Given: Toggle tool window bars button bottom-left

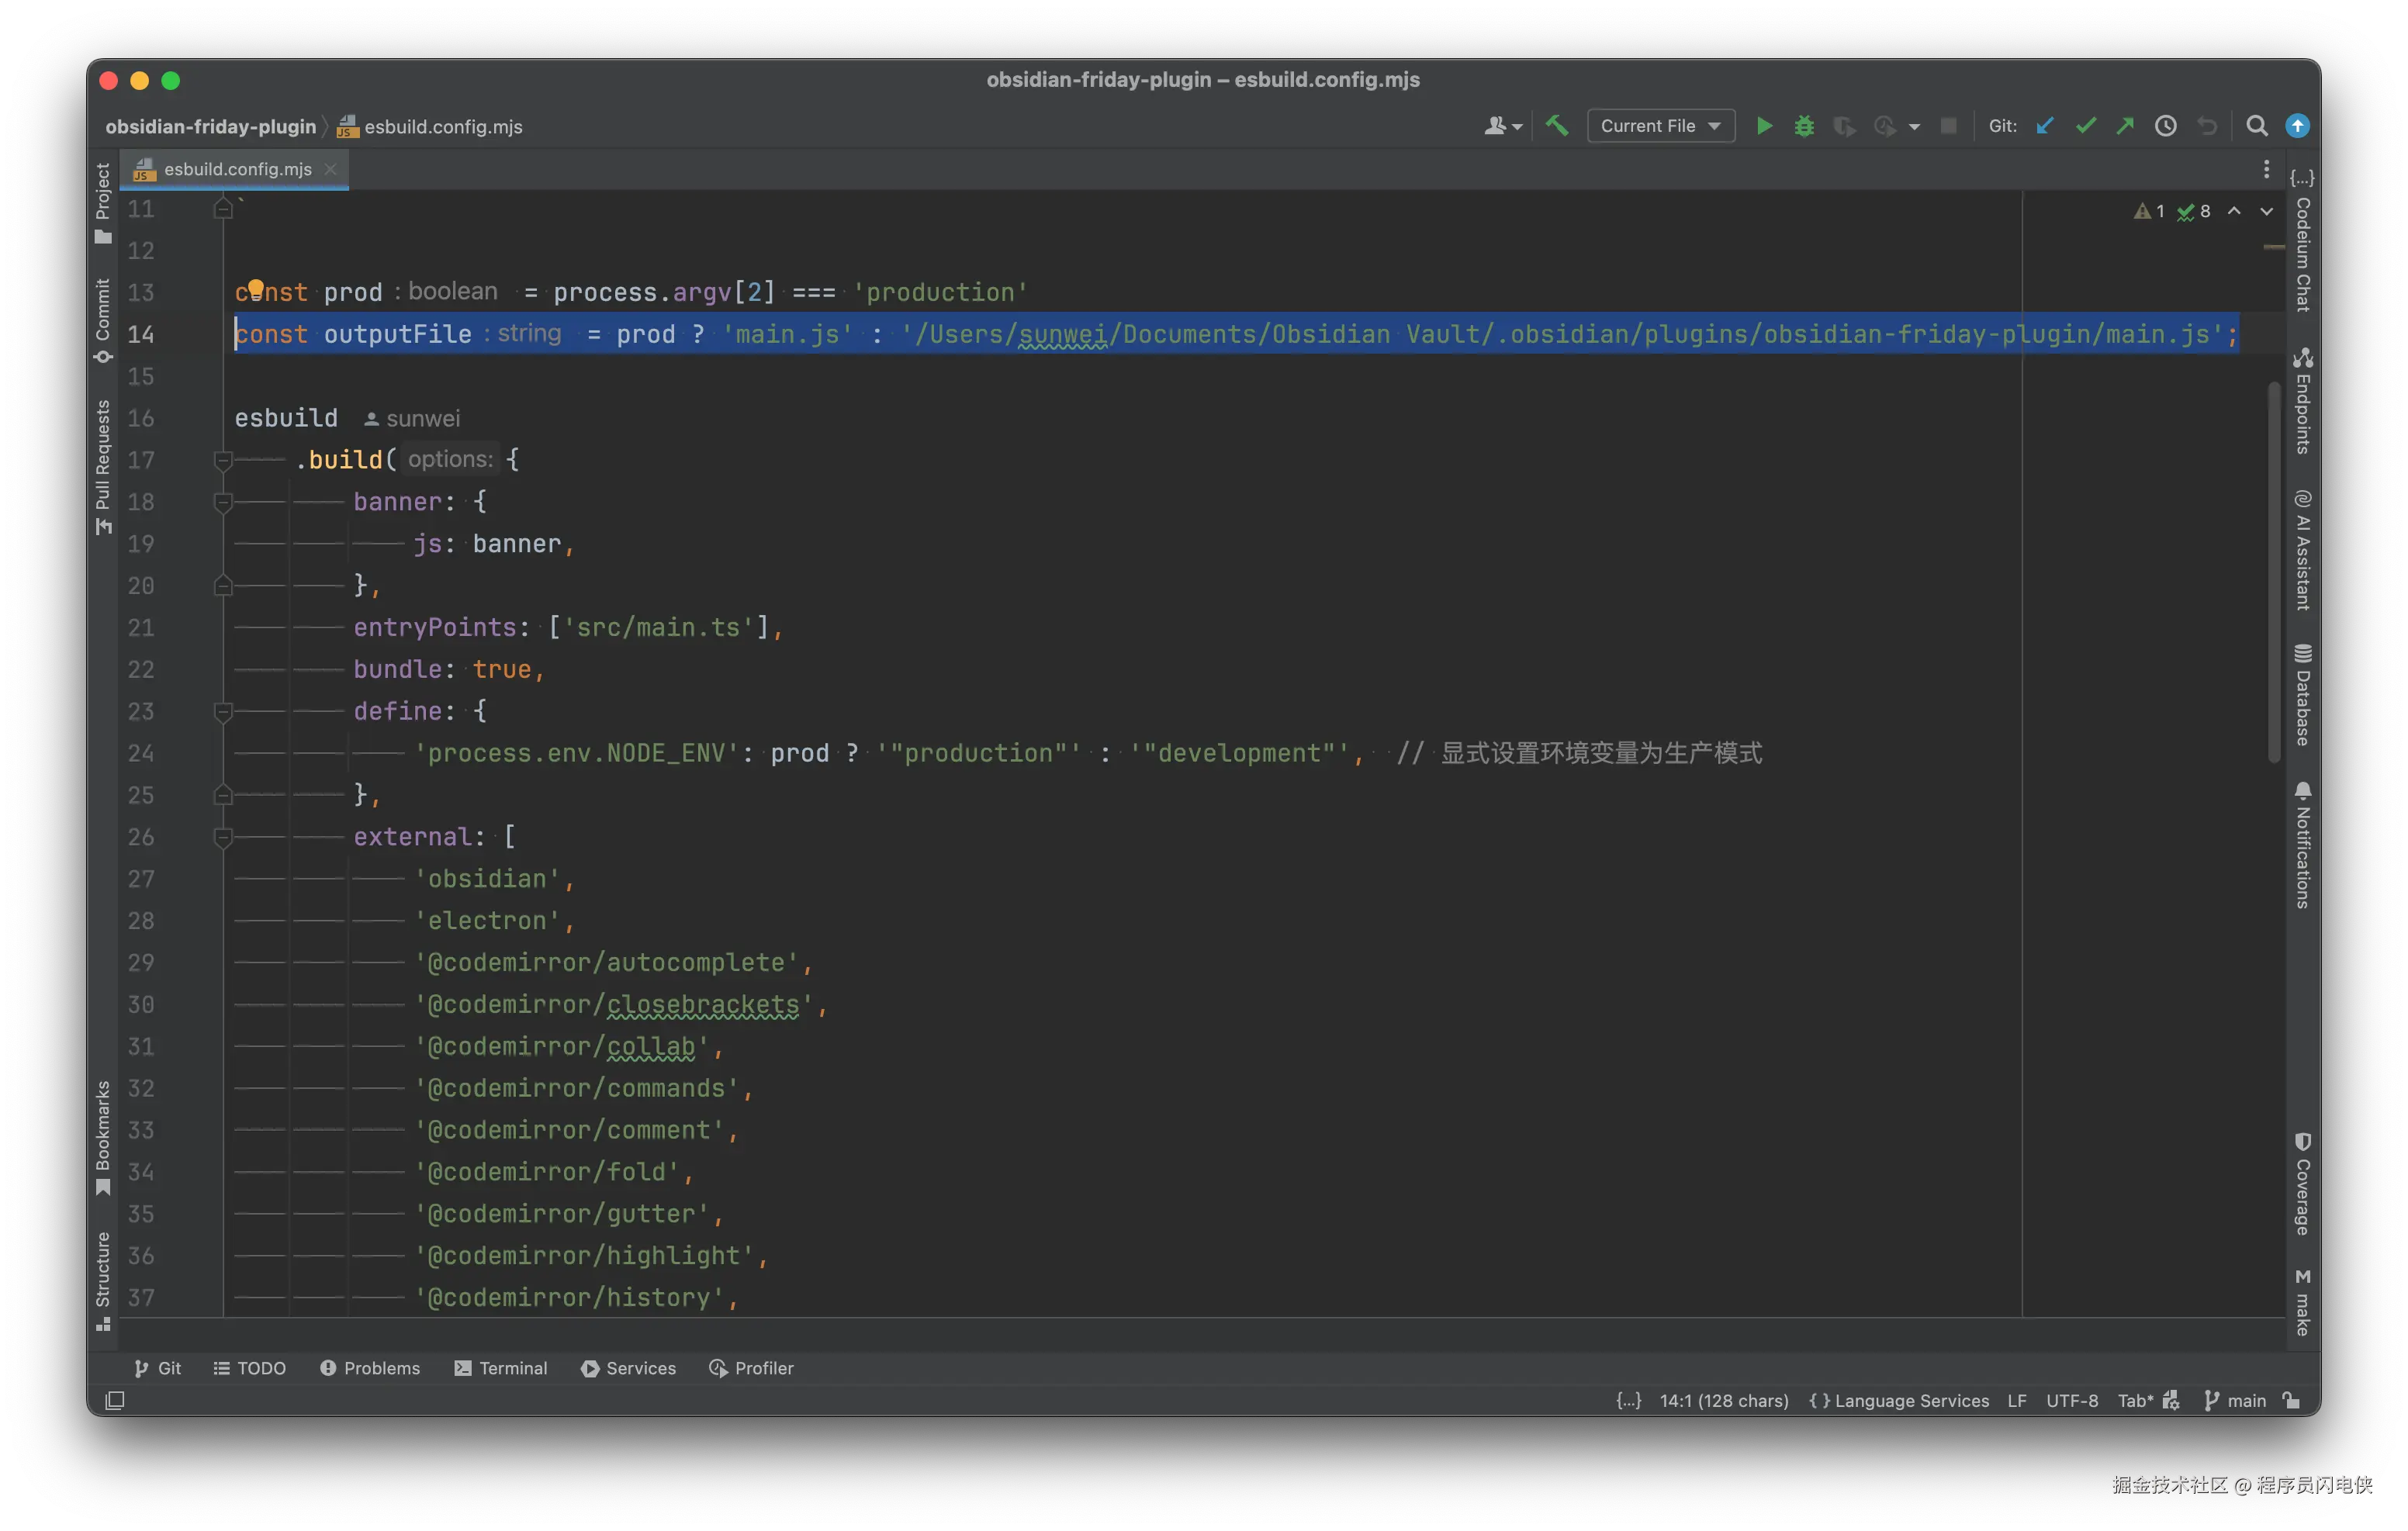Looking at the screenshot, I should 115,1400.
